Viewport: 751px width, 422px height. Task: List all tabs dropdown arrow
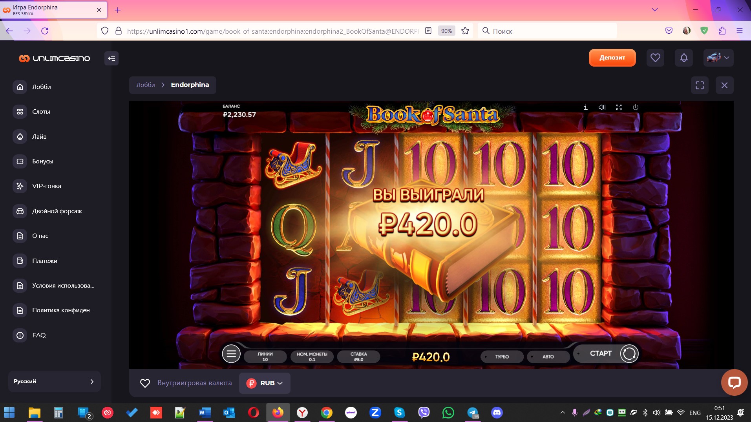pos(654,10)
